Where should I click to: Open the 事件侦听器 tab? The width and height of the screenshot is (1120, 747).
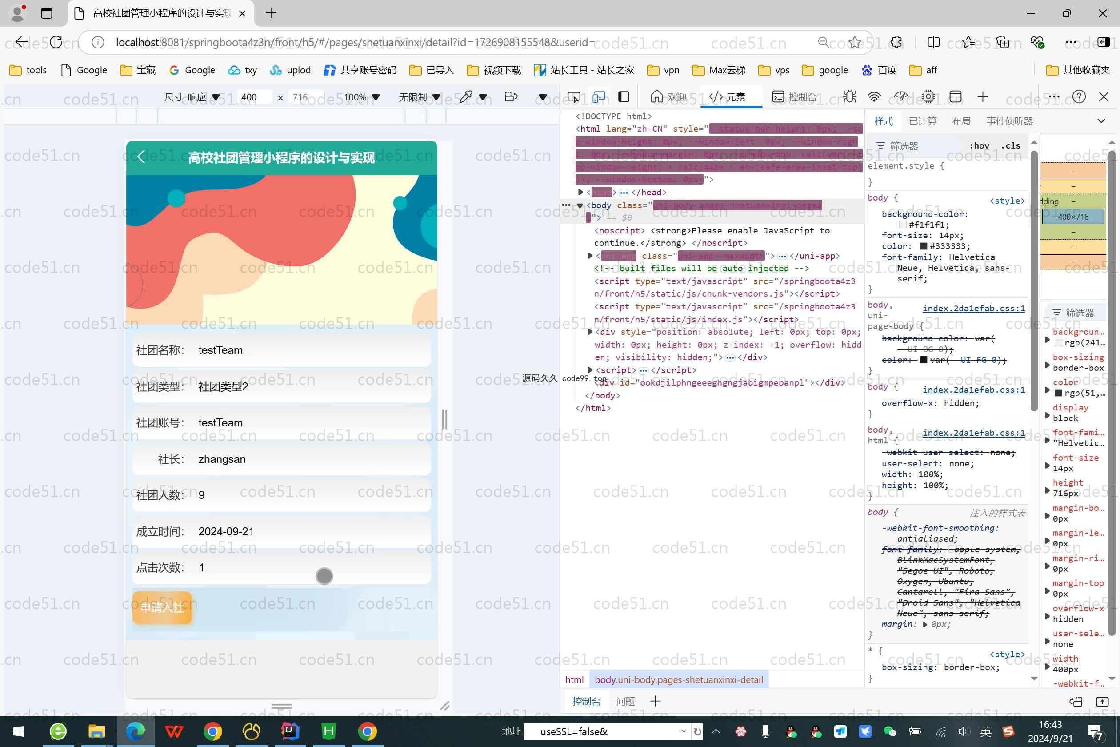click(x=1009, y=121)
